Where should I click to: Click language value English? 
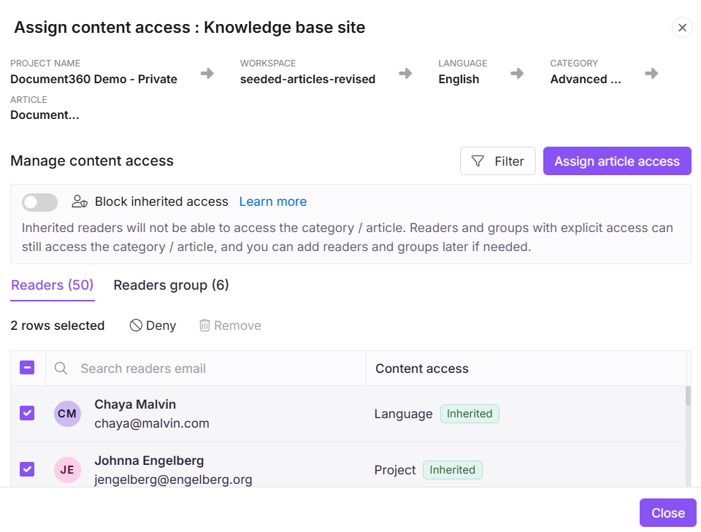point(459,79)
